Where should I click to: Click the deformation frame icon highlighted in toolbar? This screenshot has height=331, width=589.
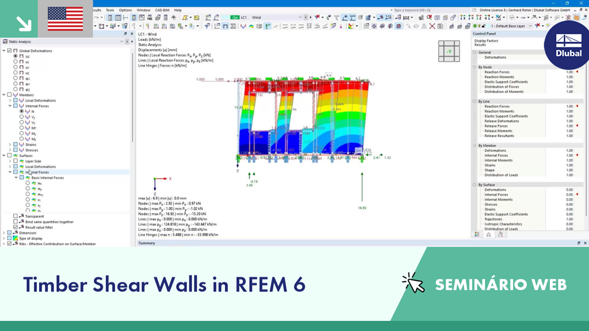[x=225, y=26]
